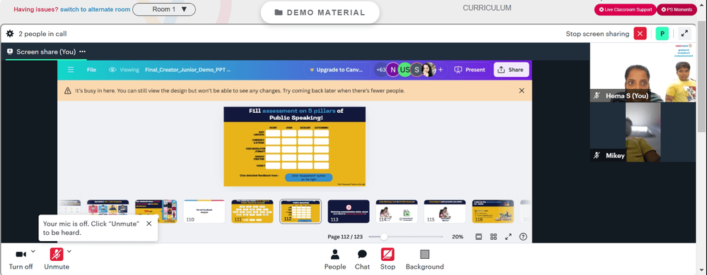Open the People panel
This screenshot has height=275, width=707.
[x=335, y=259]
